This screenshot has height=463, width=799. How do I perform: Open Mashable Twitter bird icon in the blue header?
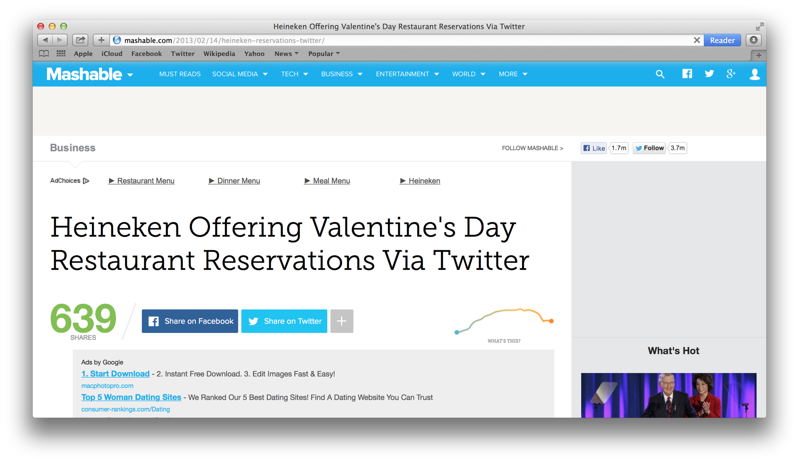point(709,74)
